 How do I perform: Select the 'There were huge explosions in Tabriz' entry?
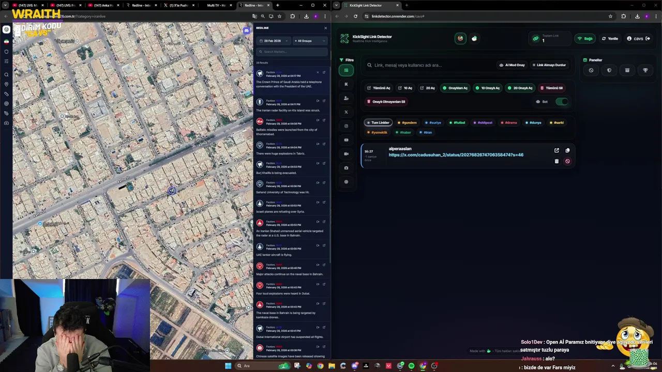[292, 149]
